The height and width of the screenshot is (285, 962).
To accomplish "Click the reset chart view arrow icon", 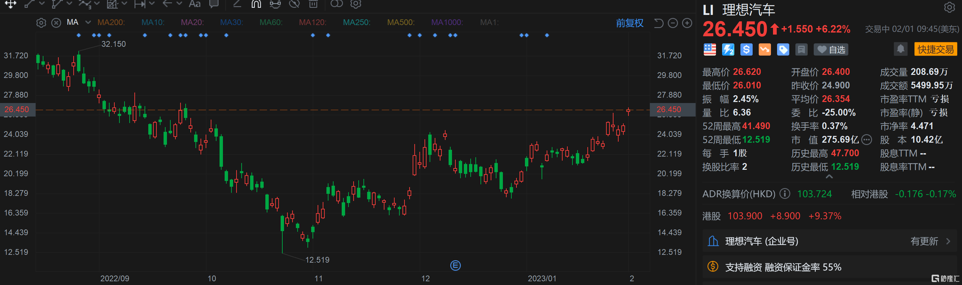I will [x=658, y=23].
